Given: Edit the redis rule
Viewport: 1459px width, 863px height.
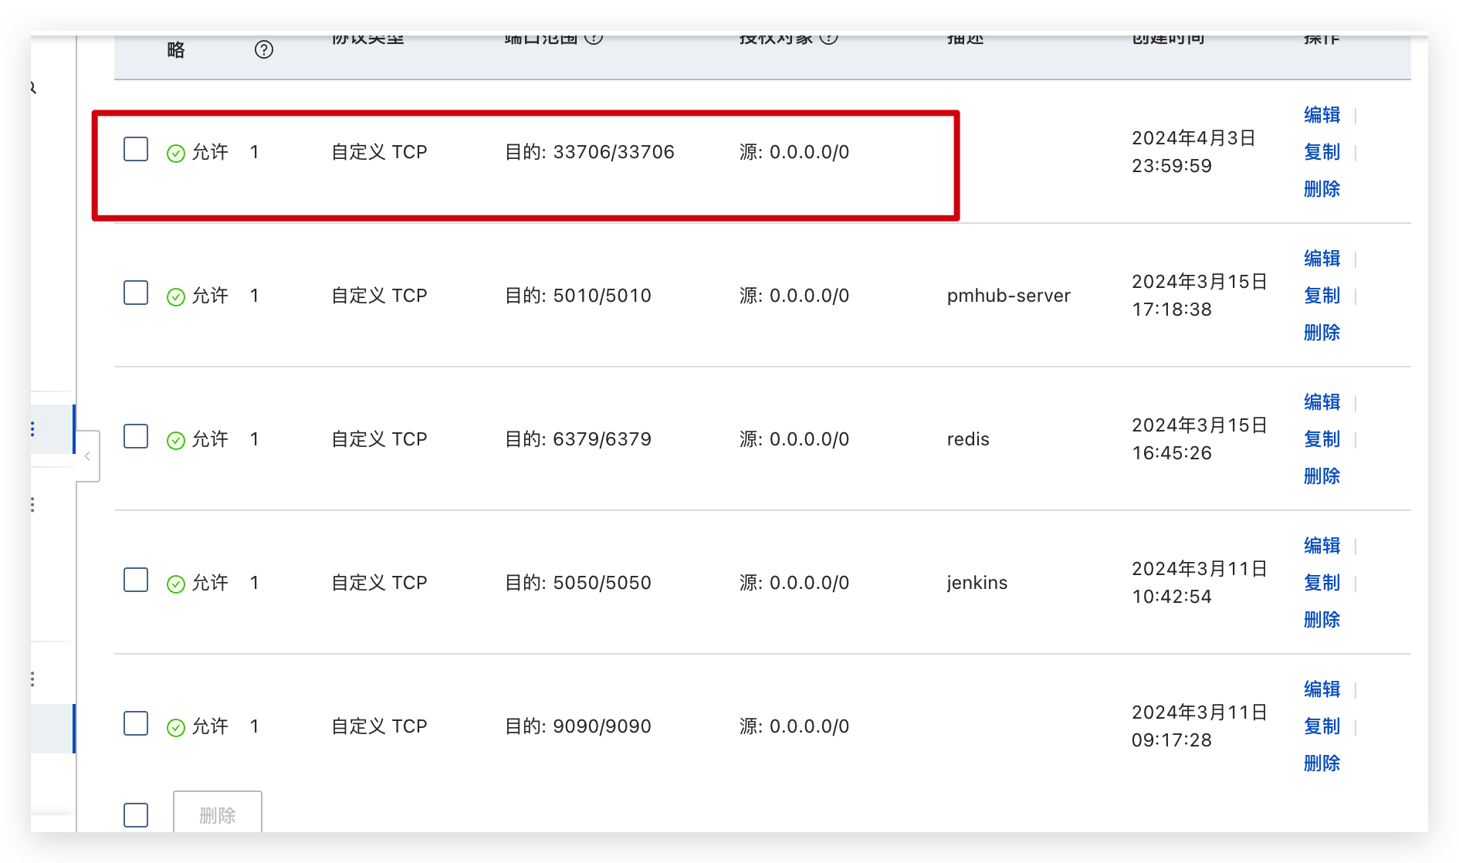Looking at the screenshot, I should point(1322,402).
